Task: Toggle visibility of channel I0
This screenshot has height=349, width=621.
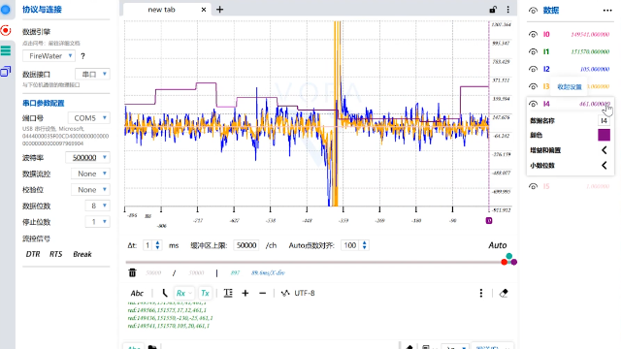Action: click(533, 35)
